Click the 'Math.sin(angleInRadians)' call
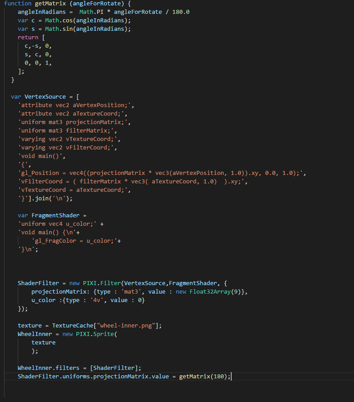Image resolution: width=354 pixels, height=402 pixels. [86, 29]
